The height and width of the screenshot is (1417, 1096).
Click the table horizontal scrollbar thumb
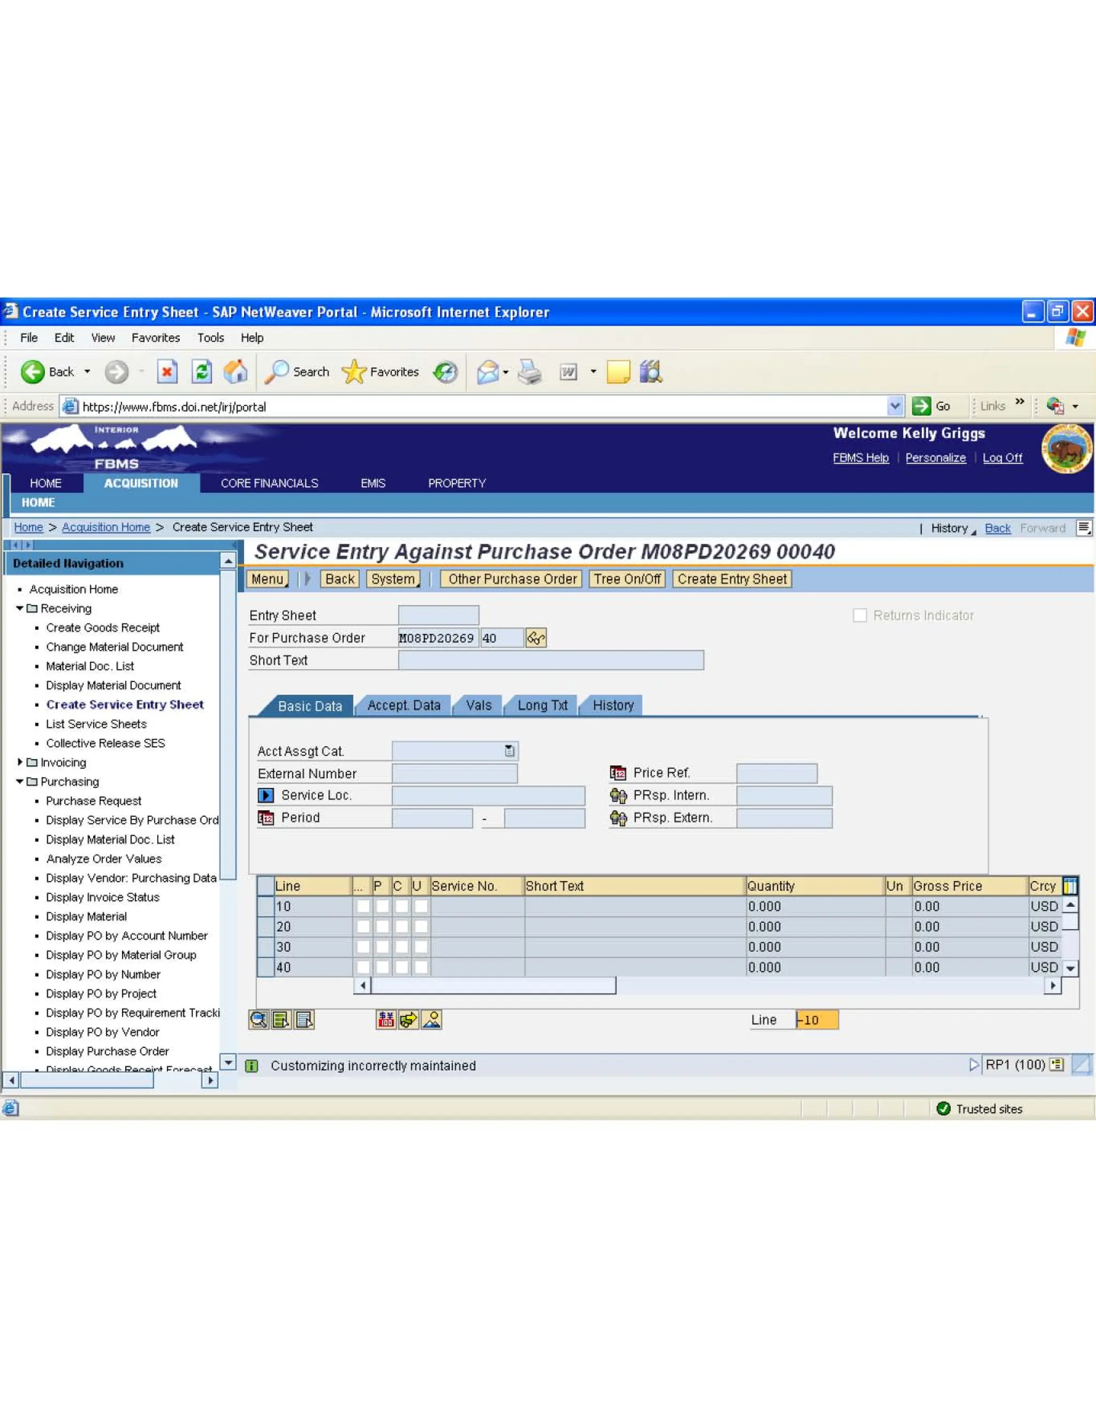coord(493,986)
